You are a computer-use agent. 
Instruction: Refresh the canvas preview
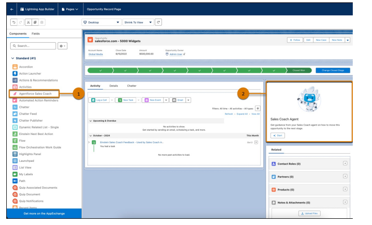click(x=159, y=22)
